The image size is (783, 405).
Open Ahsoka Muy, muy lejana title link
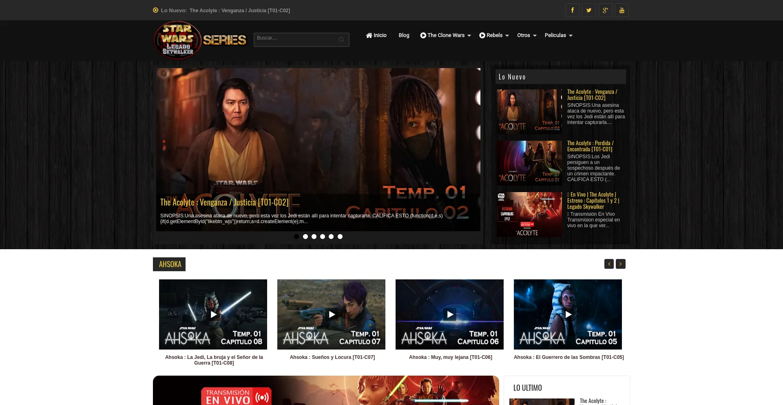click(451, 357)
